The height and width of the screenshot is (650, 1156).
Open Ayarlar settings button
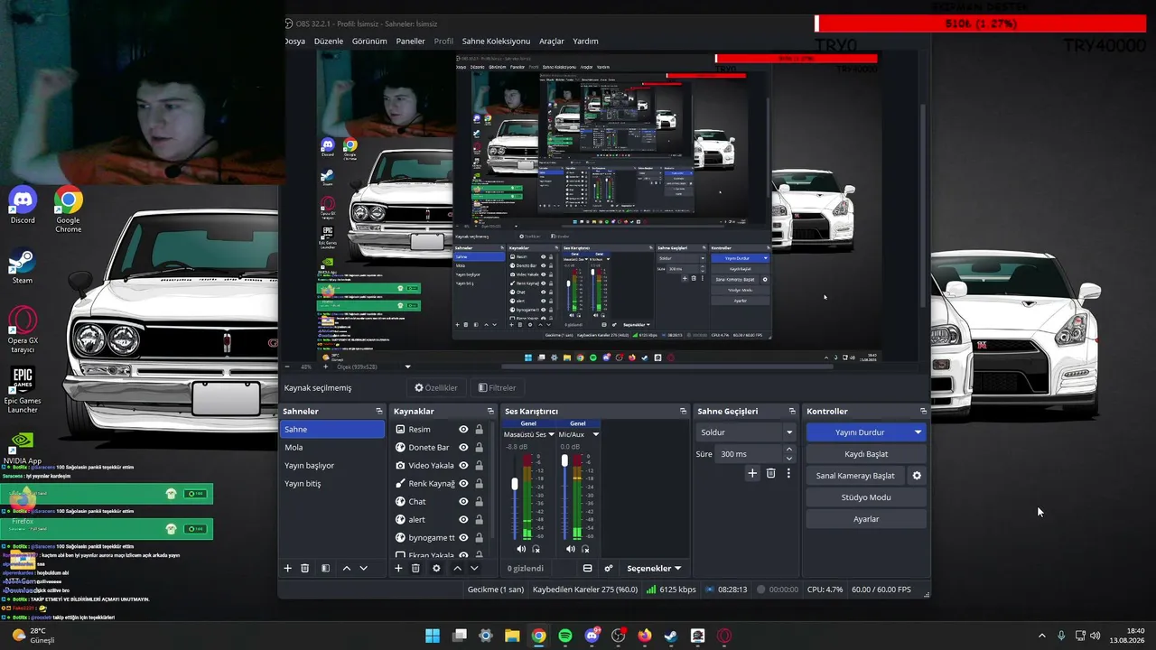tap(866, 519)
